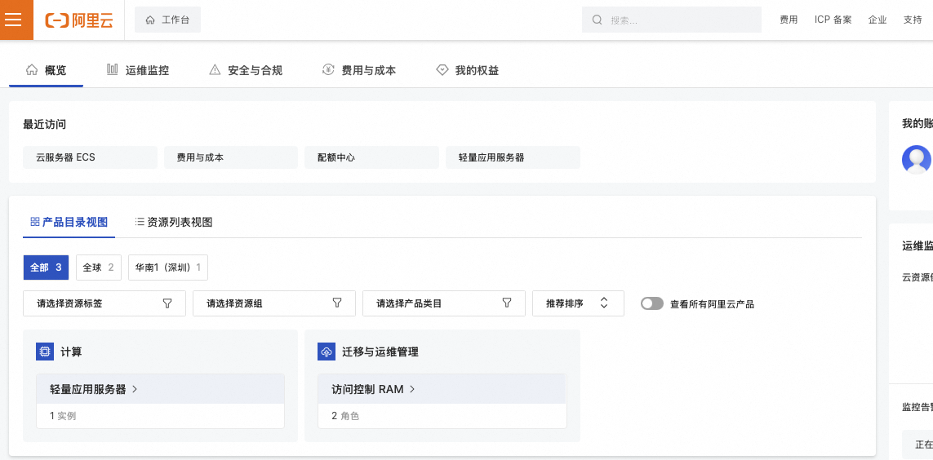Screen dimensions: 933x460
Task: Open recent visit 费用与成本
Action: (231, 157)
